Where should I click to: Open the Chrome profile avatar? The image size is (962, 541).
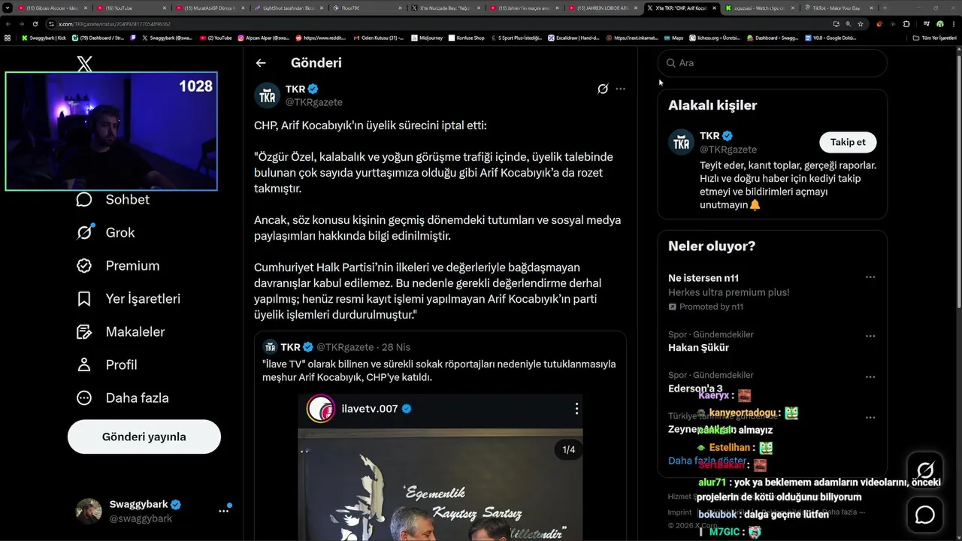pos(940,24)
